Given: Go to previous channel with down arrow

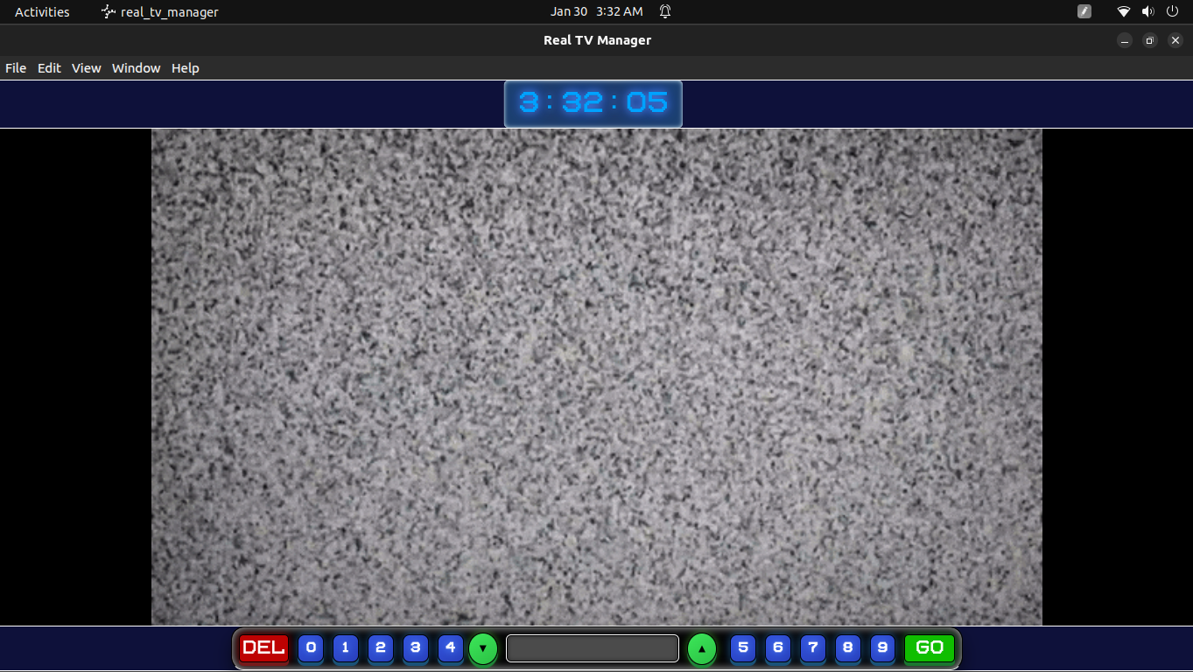Looking at the screenshot, I should [482, 648].
